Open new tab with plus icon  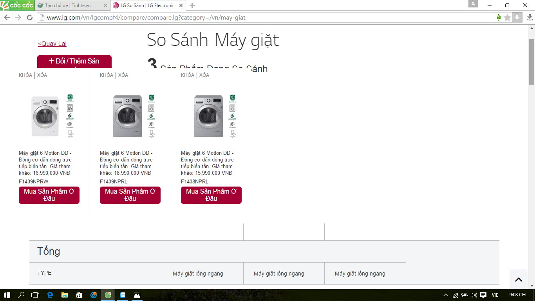192,5
